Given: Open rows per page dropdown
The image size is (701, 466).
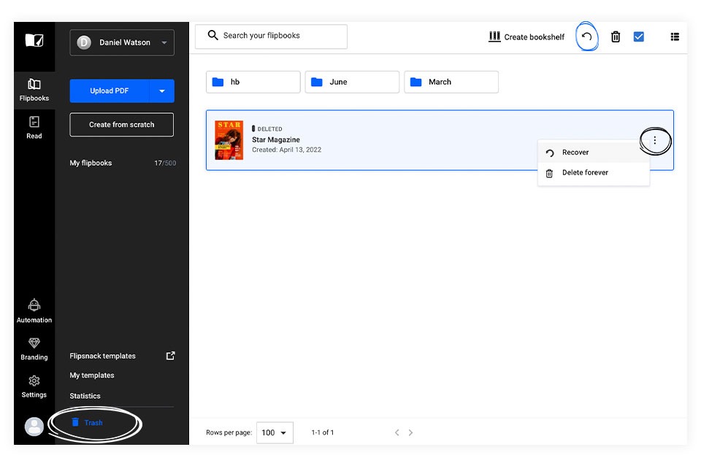Looking at the screenshot, I should tap(275, 432).
